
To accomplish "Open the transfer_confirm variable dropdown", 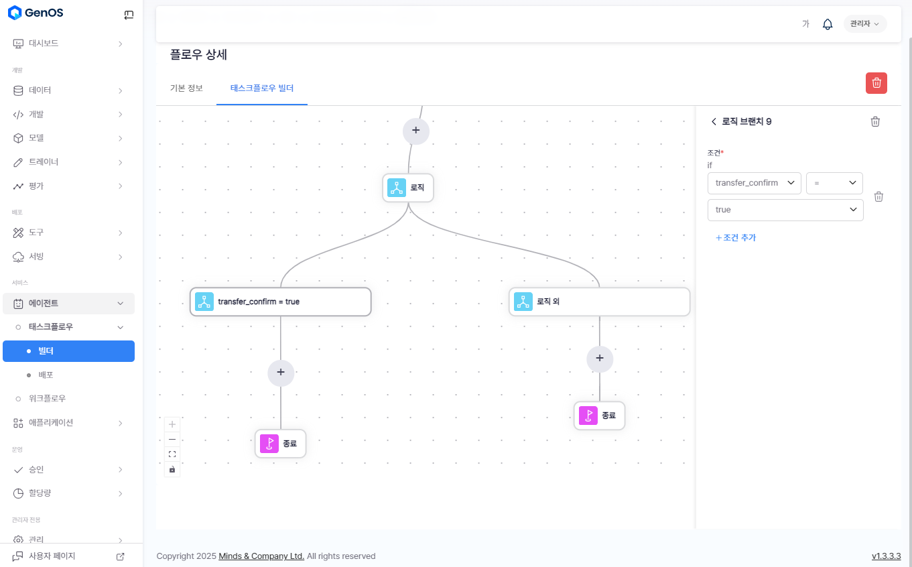I will pyautogui.click(x=754, y=183).
